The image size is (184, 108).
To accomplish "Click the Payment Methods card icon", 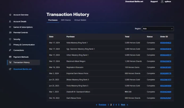I will (10, 57).
